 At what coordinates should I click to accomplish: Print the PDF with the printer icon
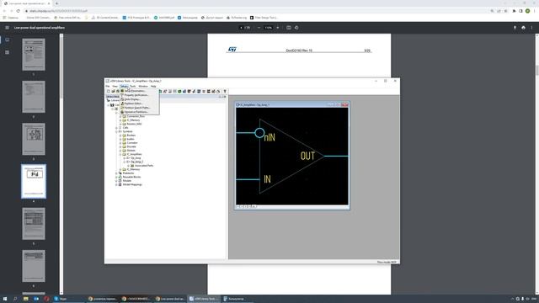click(523, 28)
